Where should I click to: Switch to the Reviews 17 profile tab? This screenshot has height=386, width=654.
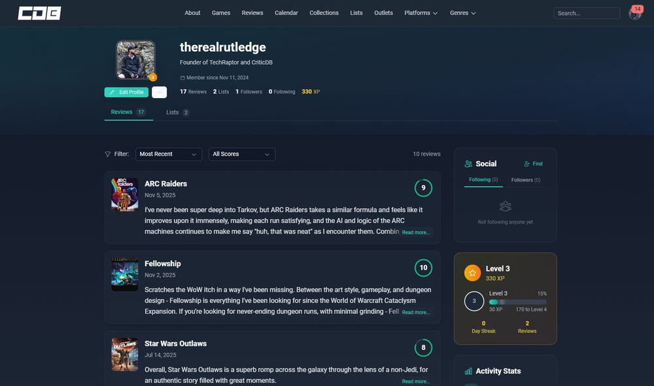[x=128, y=113]
